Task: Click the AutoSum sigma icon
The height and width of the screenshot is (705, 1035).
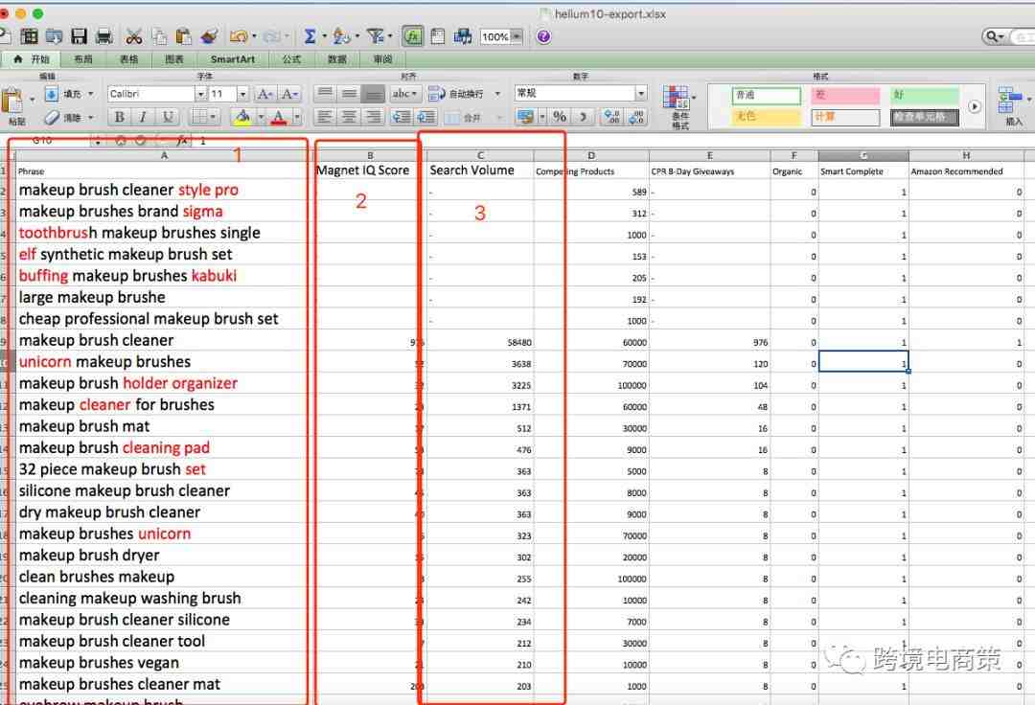Action: click(x=310, y=36)
